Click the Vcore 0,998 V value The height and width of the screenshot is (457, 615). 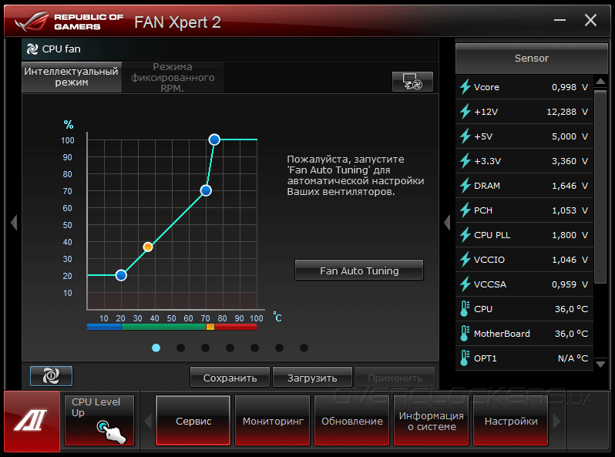pyautogui.click(x=570, y=87)
